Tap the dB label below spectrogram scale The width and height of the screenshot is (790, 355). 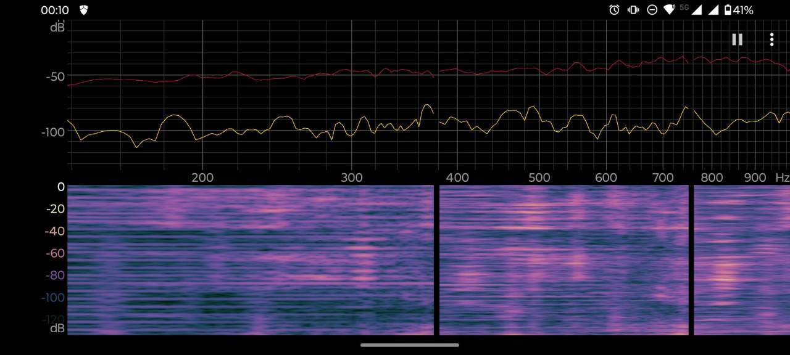(57, 328)
